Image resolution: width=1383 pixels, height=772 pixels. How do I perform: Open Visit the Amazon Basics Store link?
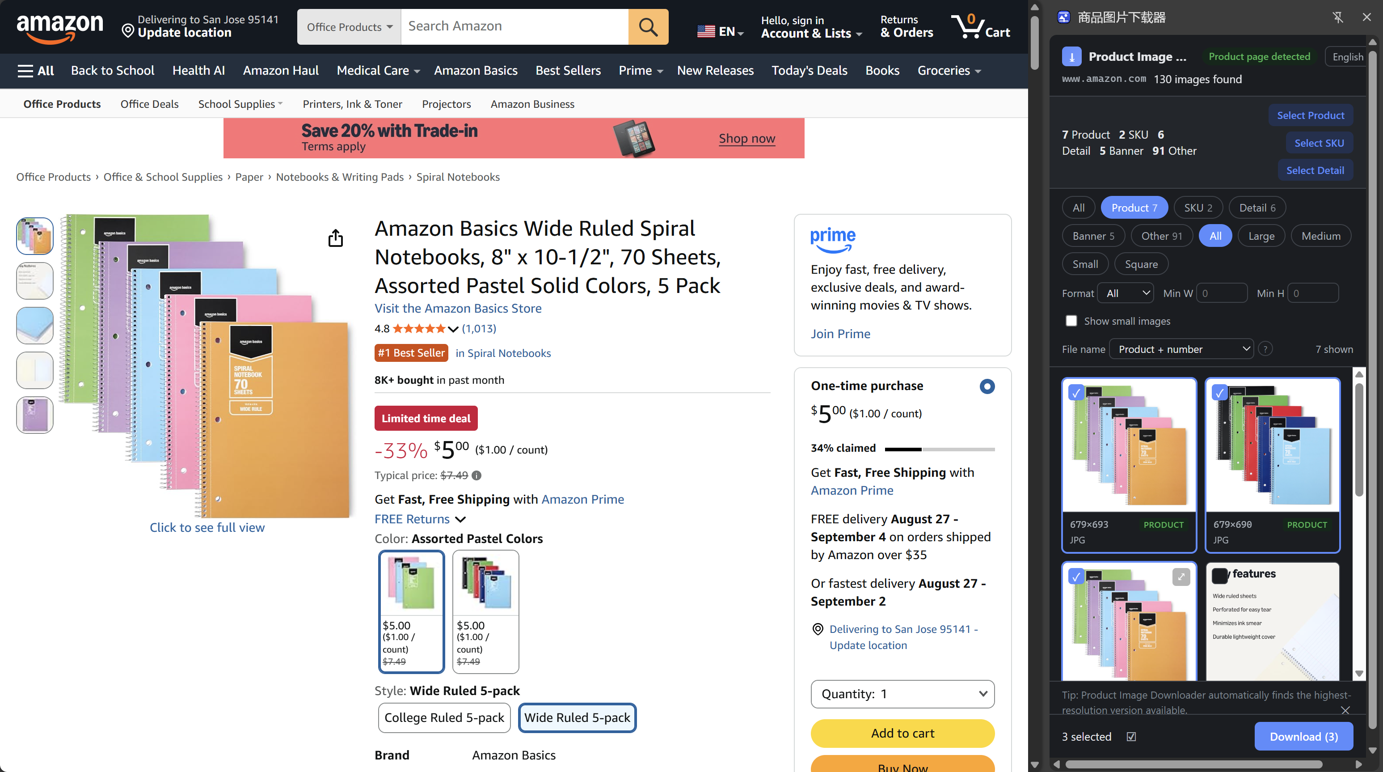tap(457, 308)
